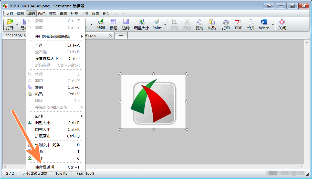312x179 pixels.
Task: Print with the 打印 toolbar icon
Action: 226,24
